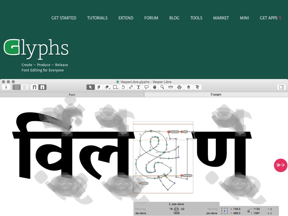This screenshot has width=288, height=216.
Task: Edit left sidebearing value 76
Action: [x=171, y=209]
